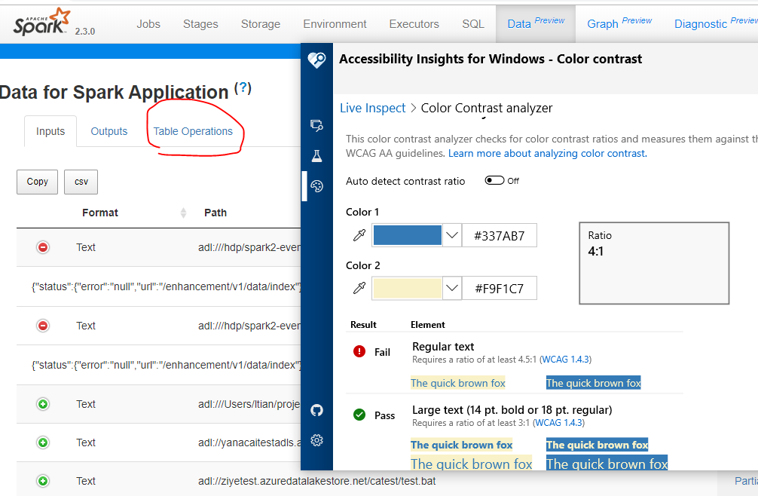Collapse the first Text row with red minus

point(43,246)
